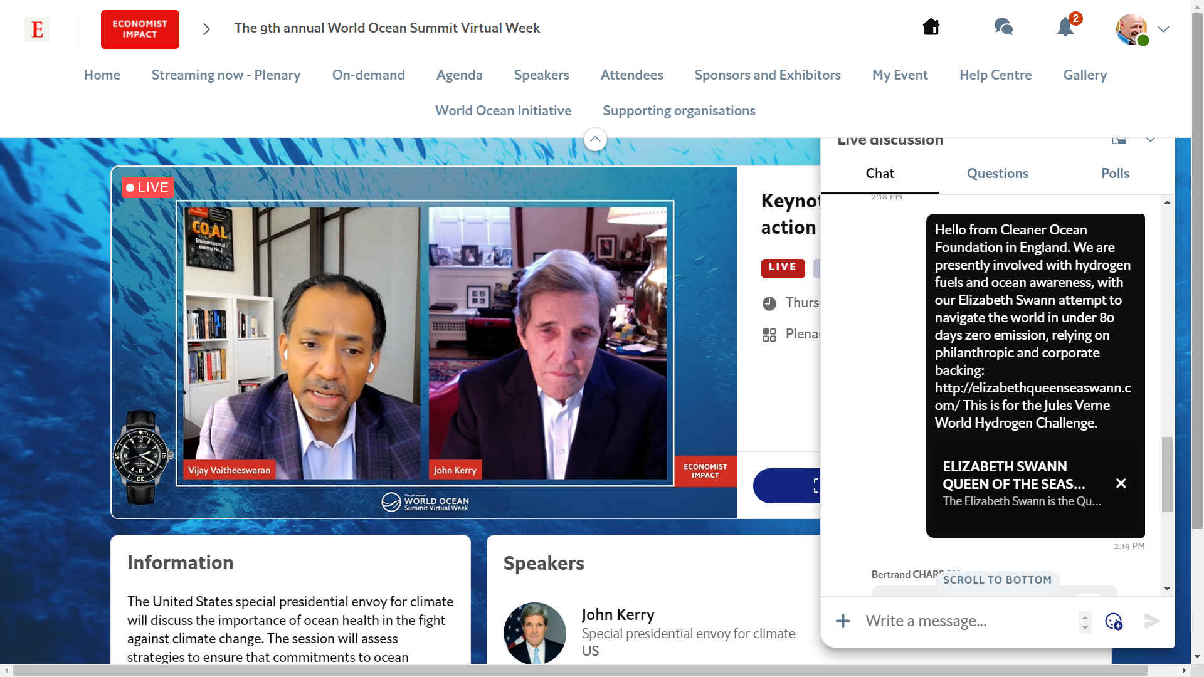
Task: Click the plus attachment icon in chat
Action: [x=843, y=621]
